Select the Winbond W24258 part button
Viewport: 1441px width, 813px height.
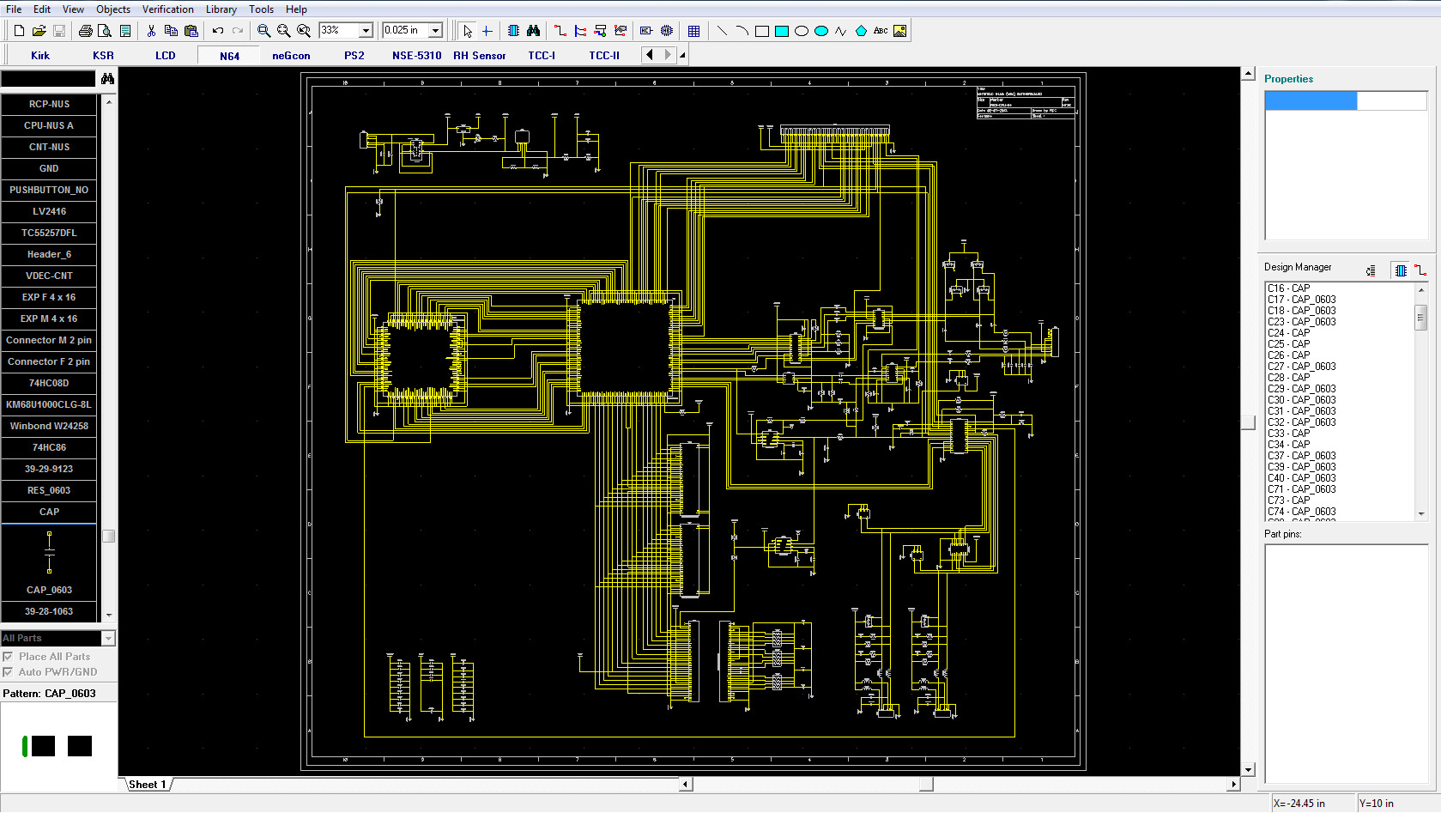(x=49, y=426)
